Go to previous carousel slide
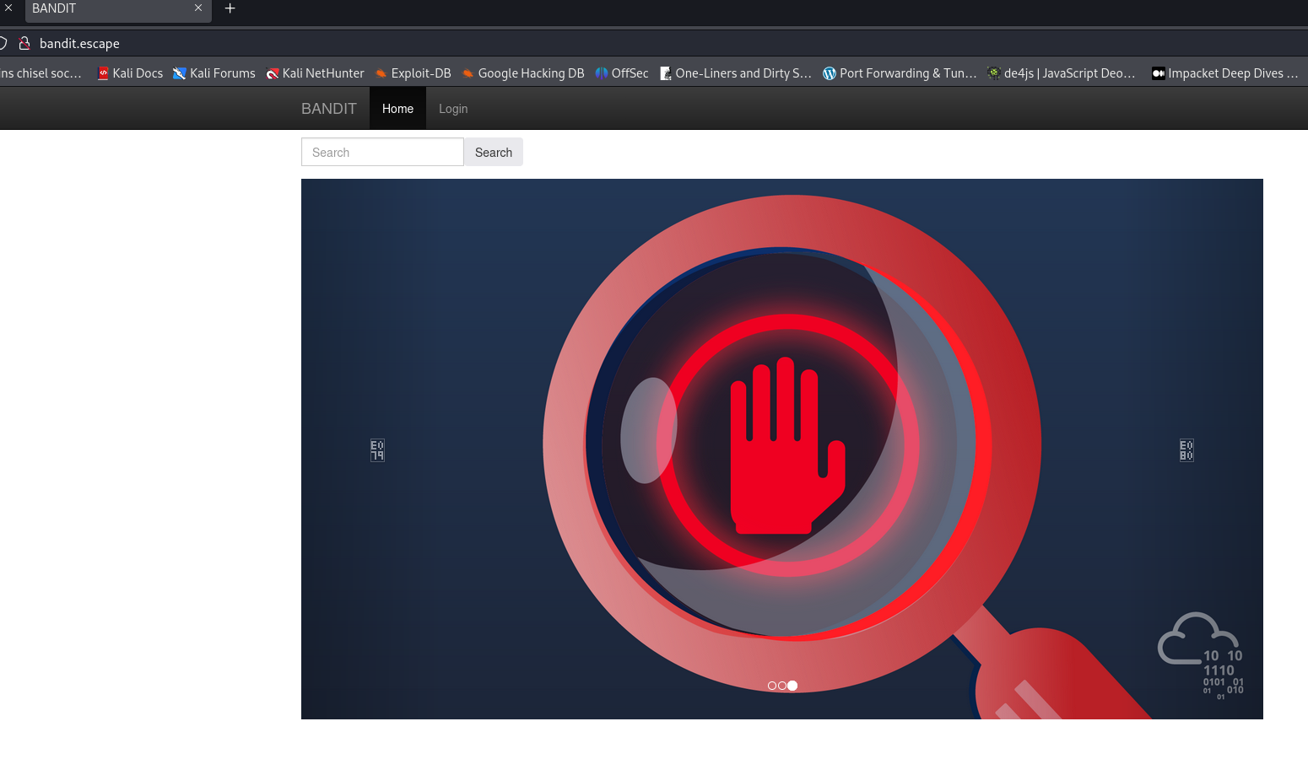 coord(377,449)
